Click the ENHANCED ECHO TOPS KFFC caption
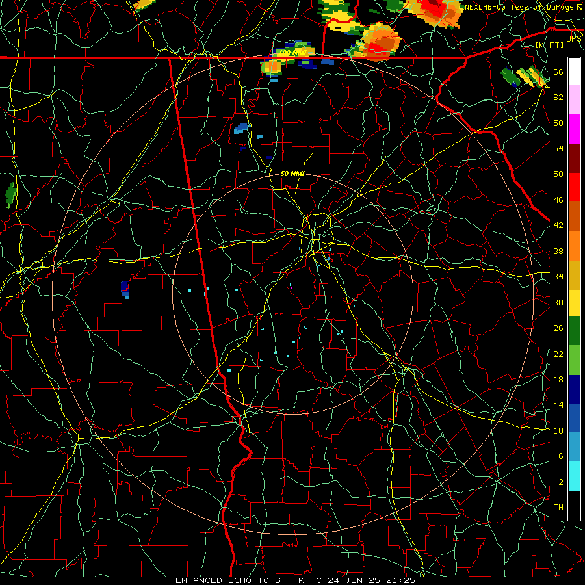The image size is (585, 585). pos(295,580)
